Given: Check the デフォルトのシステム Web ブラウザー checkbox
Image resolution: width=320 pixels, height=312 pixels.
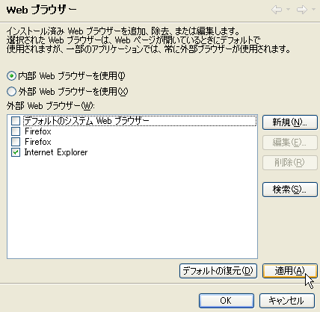Looking at the screenshot, I should point(16,121).
